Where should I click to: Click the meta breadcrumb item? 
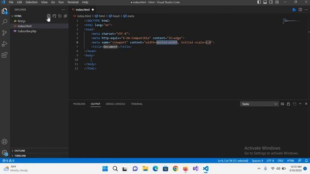129,16
